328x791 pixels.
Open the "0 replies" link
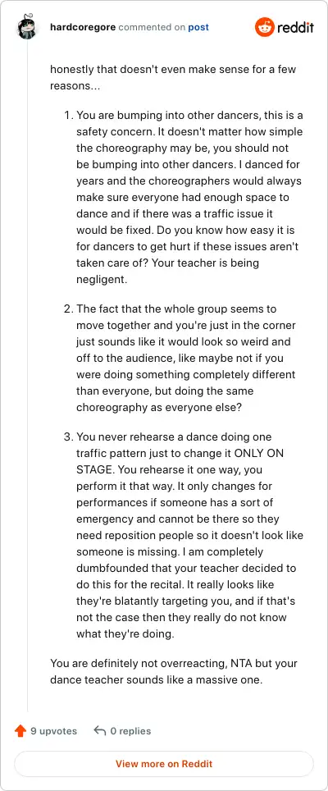tap(130, 730)
